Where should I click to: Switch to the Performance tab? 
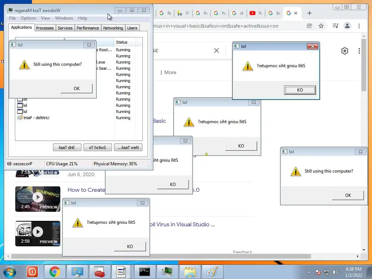88,28
